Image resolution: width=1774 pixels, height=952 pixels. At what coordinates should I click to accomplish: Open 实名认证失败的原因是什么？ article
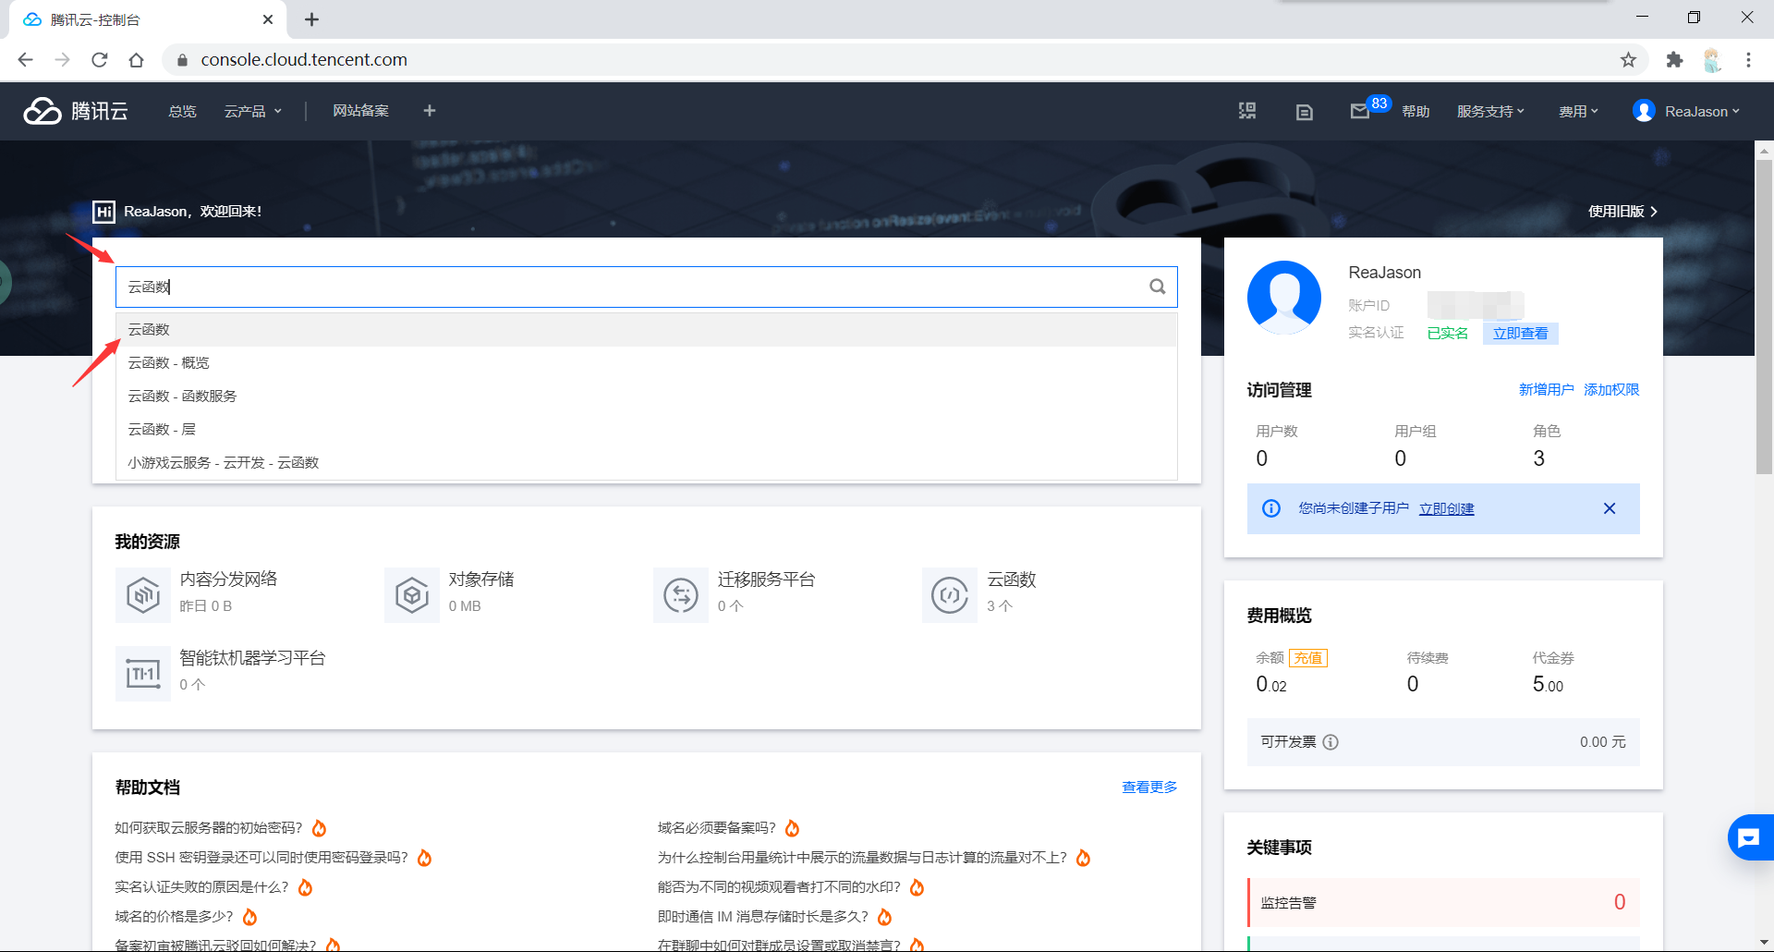(x=201, y=887)
